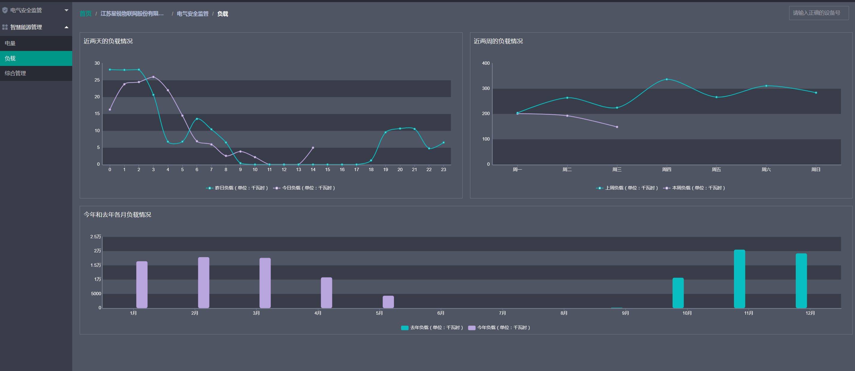Viewport: 855px width, 371px height.
Task: Click the 昨日负载 point at hour 6
Action: [x=197, y=119]
